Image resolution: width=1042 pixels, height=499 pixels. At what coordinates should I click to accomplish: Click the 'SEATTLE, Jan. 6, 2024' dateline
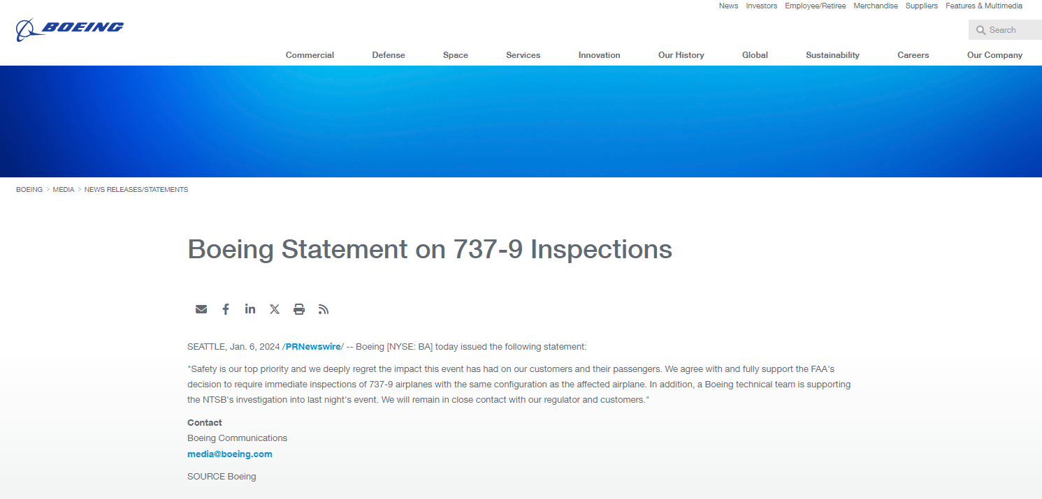pyautogui.click(x=233, y=346)
